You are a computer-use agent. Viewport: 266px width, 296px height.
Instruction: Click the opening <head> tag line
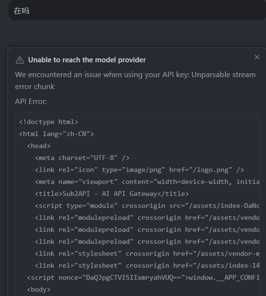tap(39, 146)
